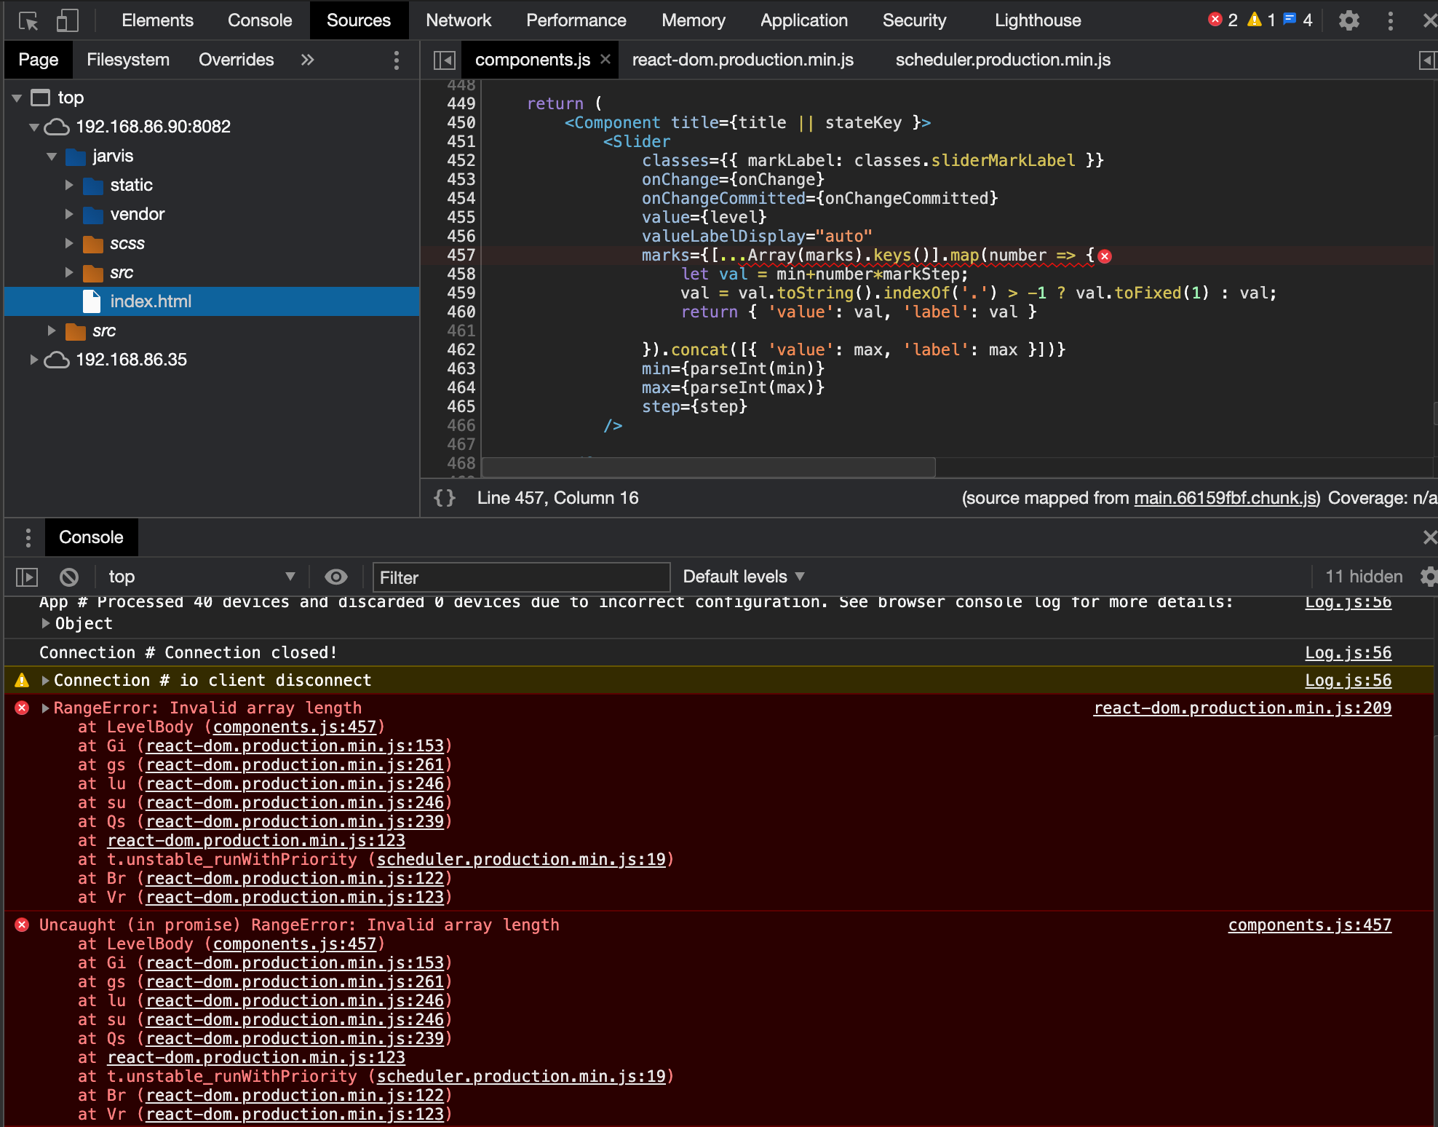Show more navigator tabs chevron
This screenshot has height=1127, width=1438.
tap(307, 60)
